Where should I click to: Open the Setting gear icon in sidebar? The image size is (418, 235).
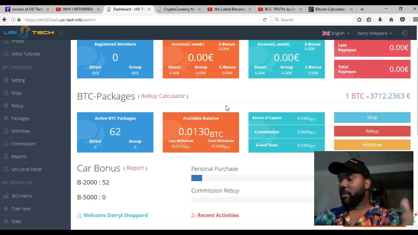6,80
